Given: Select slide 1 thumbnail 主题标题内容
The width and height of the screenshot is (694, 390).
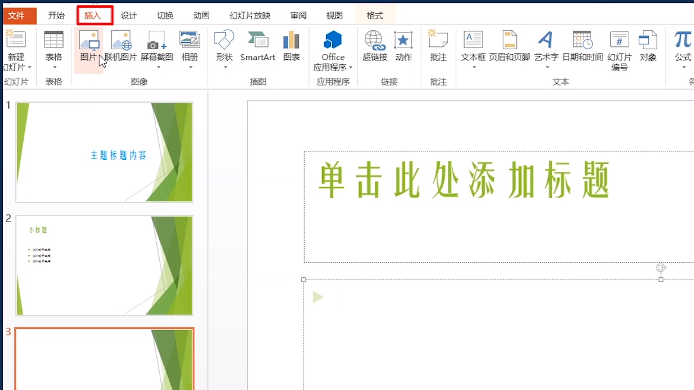Looking at the screenshot, I should 105,152.
